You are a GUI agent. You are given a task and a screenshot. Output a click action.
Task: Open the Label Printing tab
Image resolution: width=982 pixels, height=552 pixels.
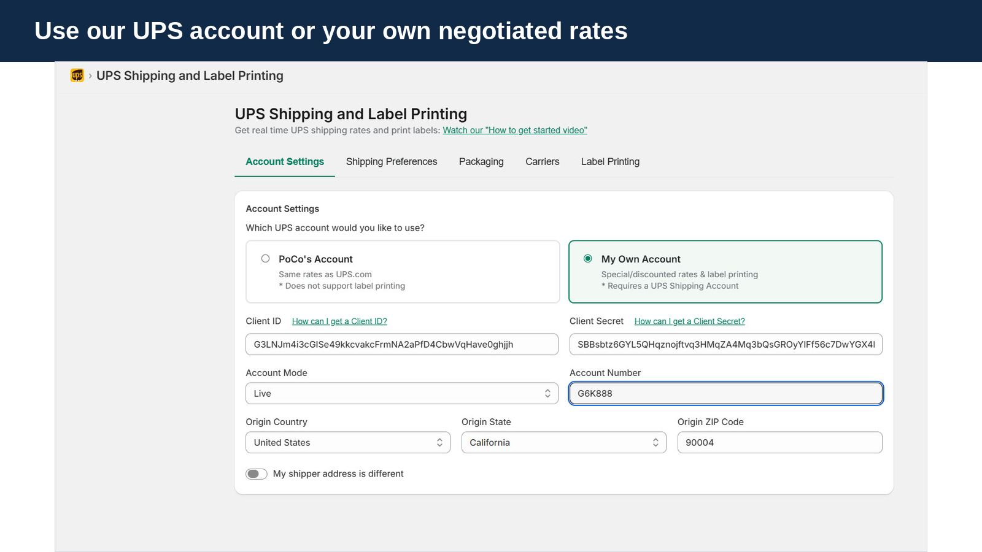[610, 162]
